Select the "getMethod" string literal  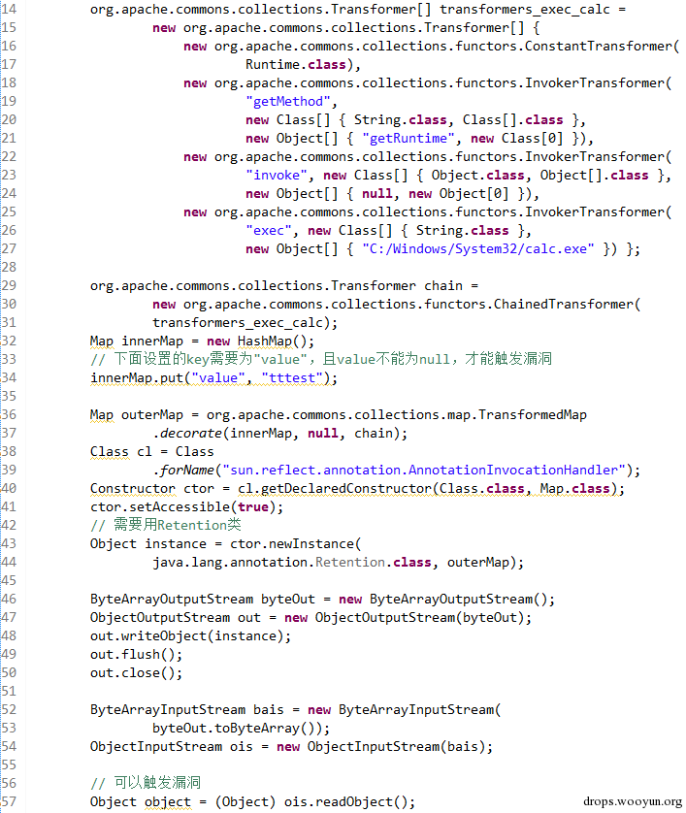[x=288, y=102]
